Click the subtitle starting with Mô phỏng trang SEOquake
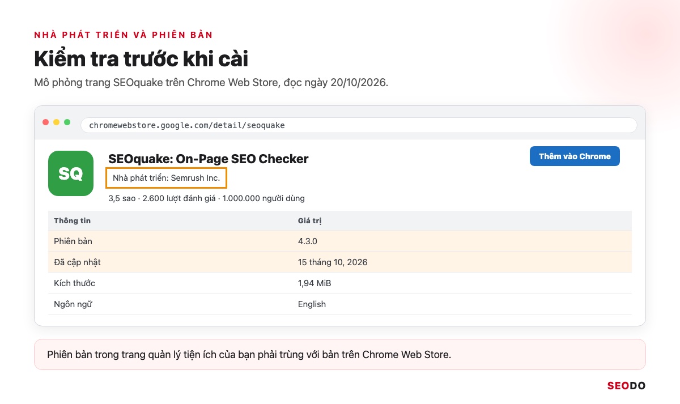 211,82
